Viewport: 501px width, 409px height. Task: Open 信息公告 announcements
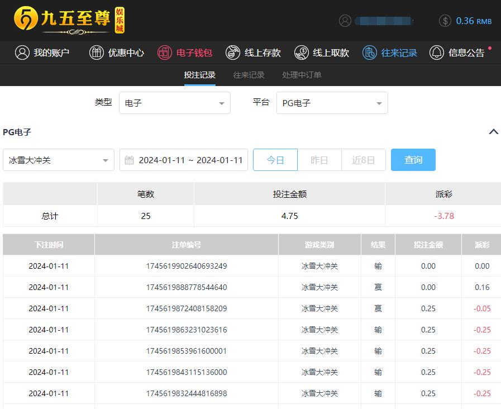tap(457, 53)
